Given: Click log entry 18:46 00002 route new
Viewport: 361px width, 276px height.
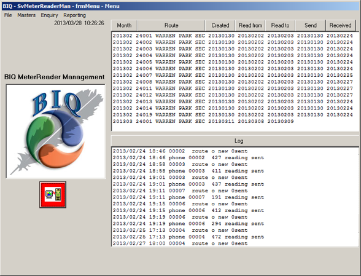Looking at the screenshot, I should 180,151.
